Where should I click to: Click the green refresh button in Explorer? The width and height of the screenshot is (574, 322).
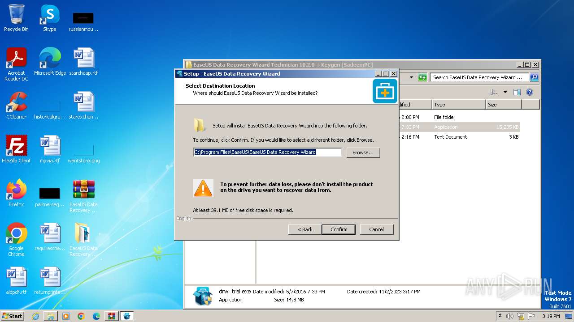(x=422, y=77)
